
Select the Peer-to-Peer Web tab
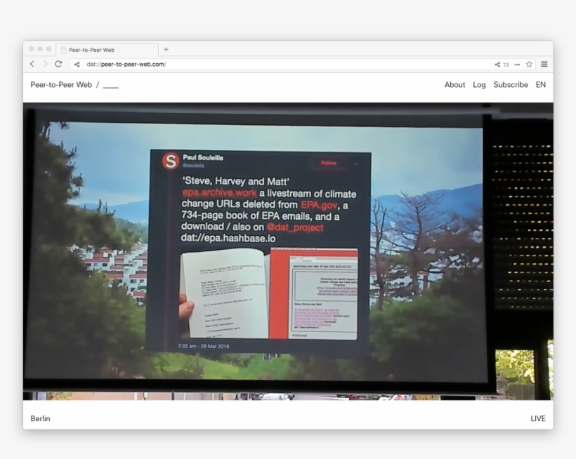(107, 50)
